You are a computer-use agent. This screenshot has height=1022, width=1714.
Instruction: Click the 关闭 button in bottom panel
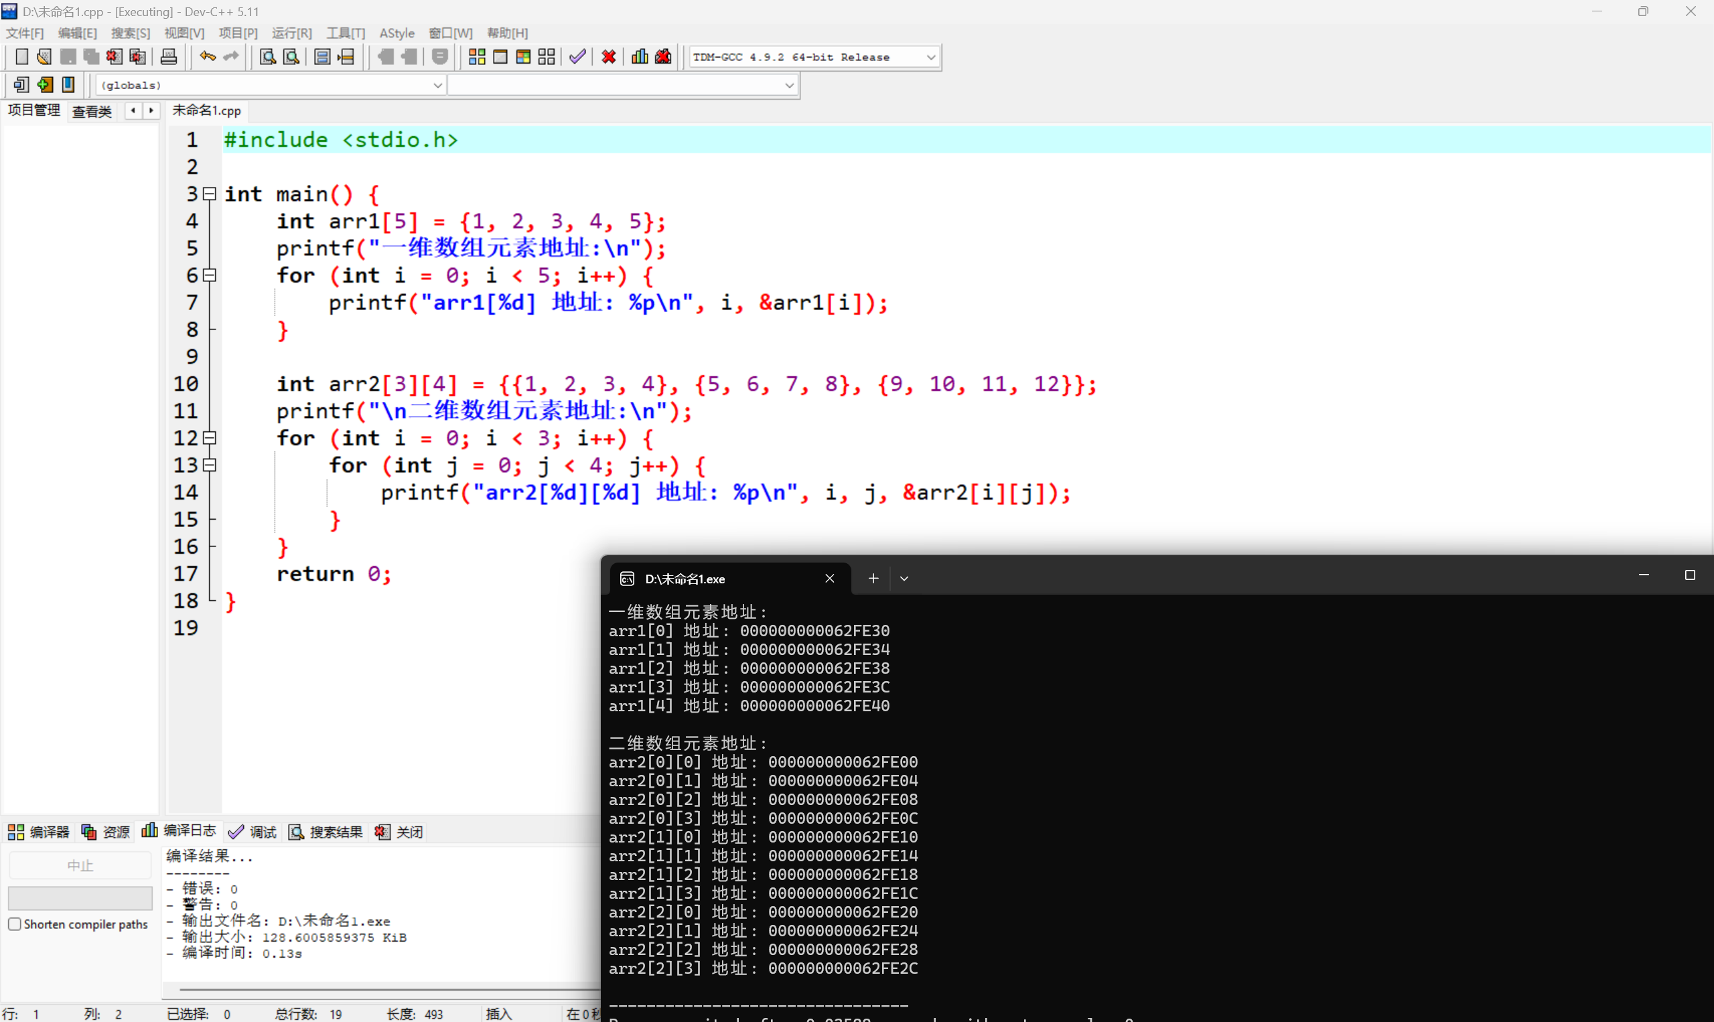click(x=399, y=832)
